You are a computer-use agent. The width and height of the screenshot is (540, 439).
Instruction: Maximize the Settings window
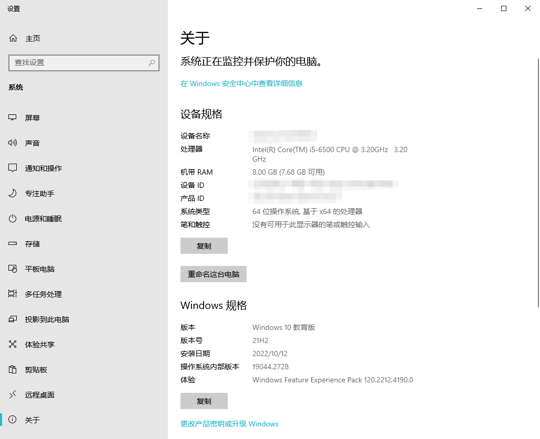tap(503, 8)
